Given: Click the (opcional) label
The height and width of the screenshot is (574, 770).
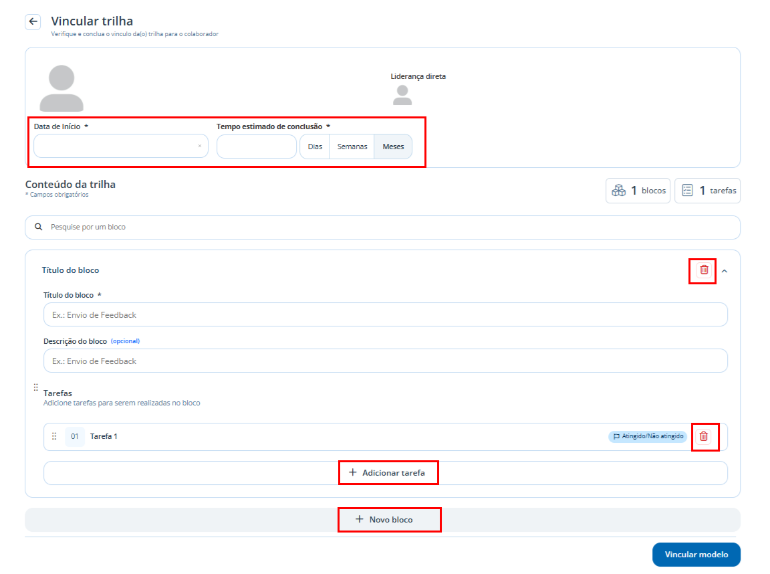Looking at the screenshot, I should pos(125,341).
